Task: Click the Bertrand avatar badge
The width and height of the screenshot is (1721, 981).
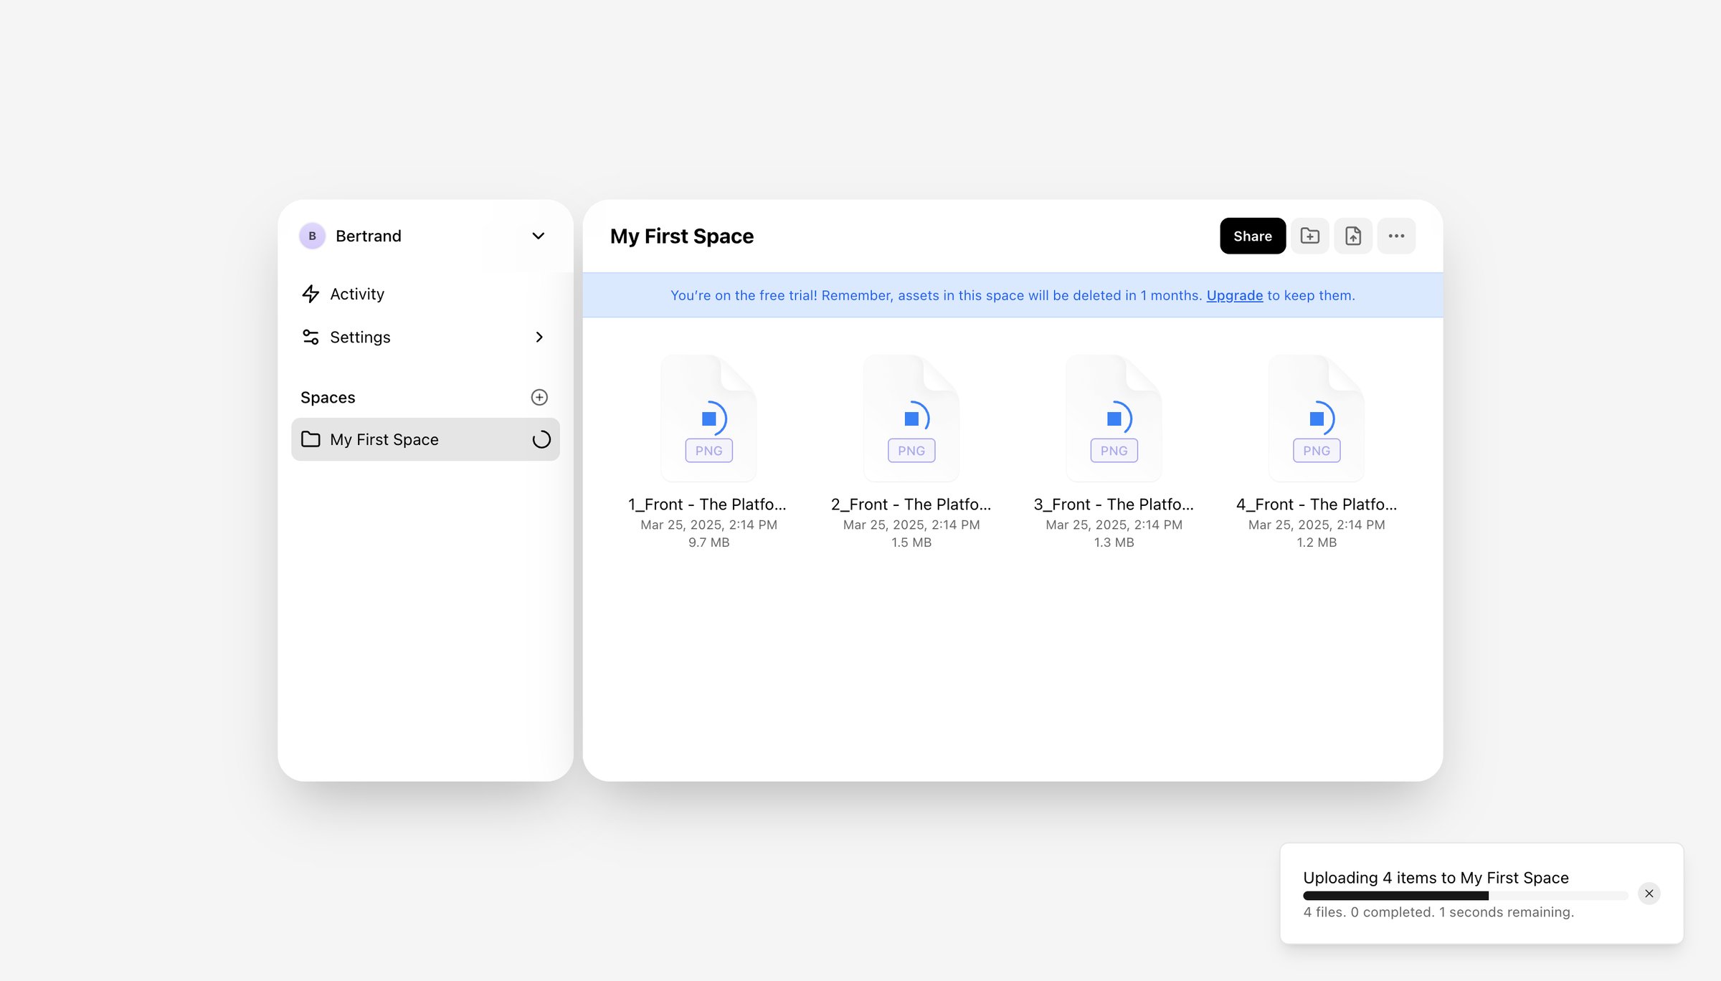Action: click(x=312, y=236)
